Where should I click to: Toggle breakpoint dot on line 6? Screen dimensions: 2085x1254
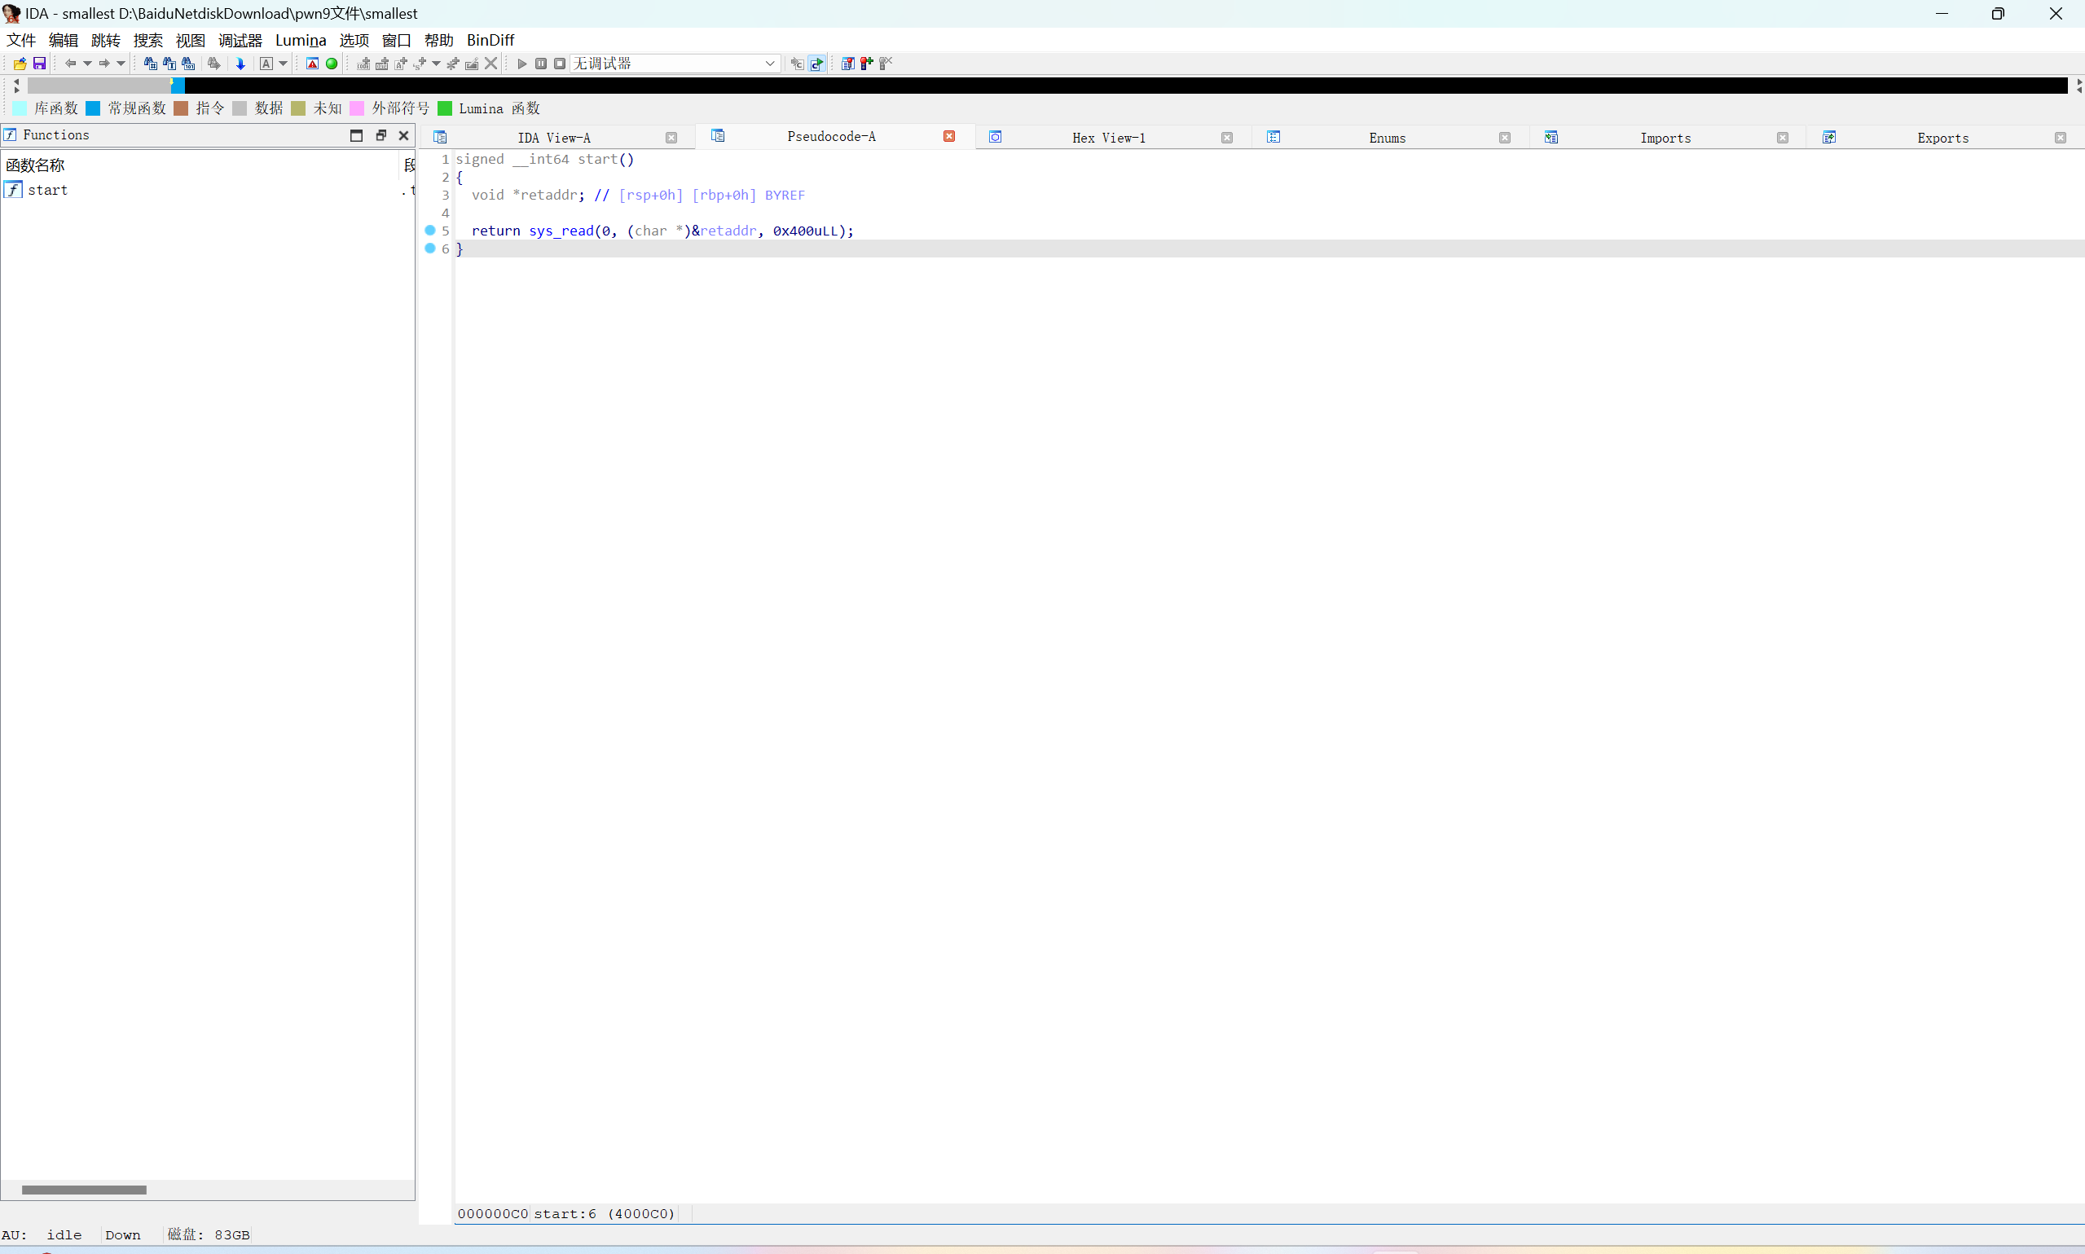pos(430,249)
